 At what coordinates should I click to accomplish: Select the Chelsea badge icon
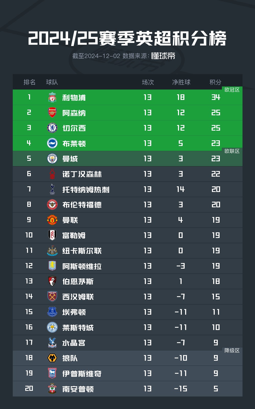[52, 128]
